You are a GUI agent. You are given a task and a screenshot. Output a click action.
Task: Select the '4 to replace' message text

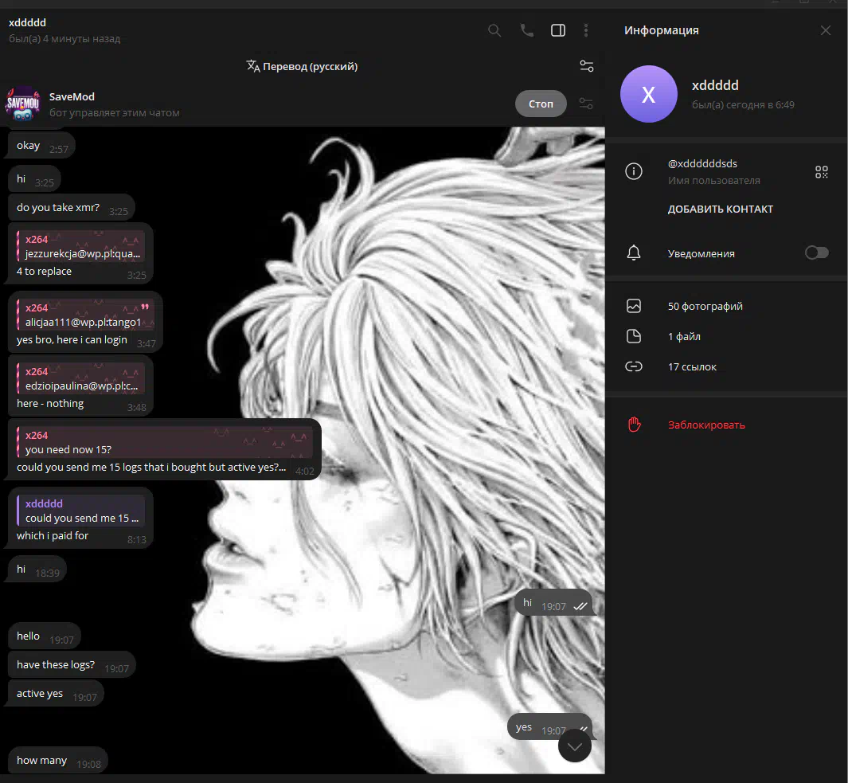[44, 271]
